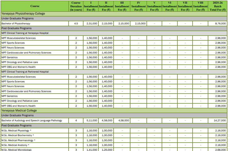
Task: Click the M.Sc. Medical Physiology course row
Action: click(16, 131)
